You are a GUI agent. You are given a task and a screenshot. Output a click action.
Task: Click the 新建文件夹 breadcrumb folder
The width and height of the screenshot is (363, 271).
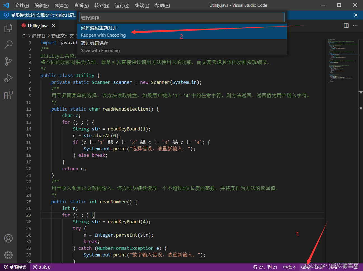coord(63,36)
